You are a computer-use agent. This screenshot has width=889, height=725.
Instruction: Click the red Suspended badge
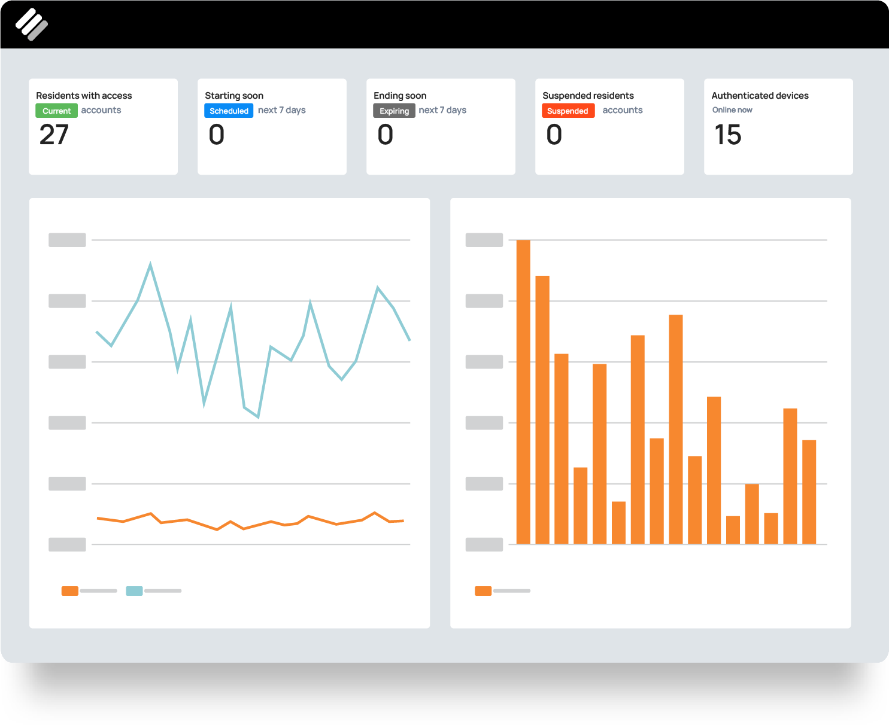pos(568,111)
